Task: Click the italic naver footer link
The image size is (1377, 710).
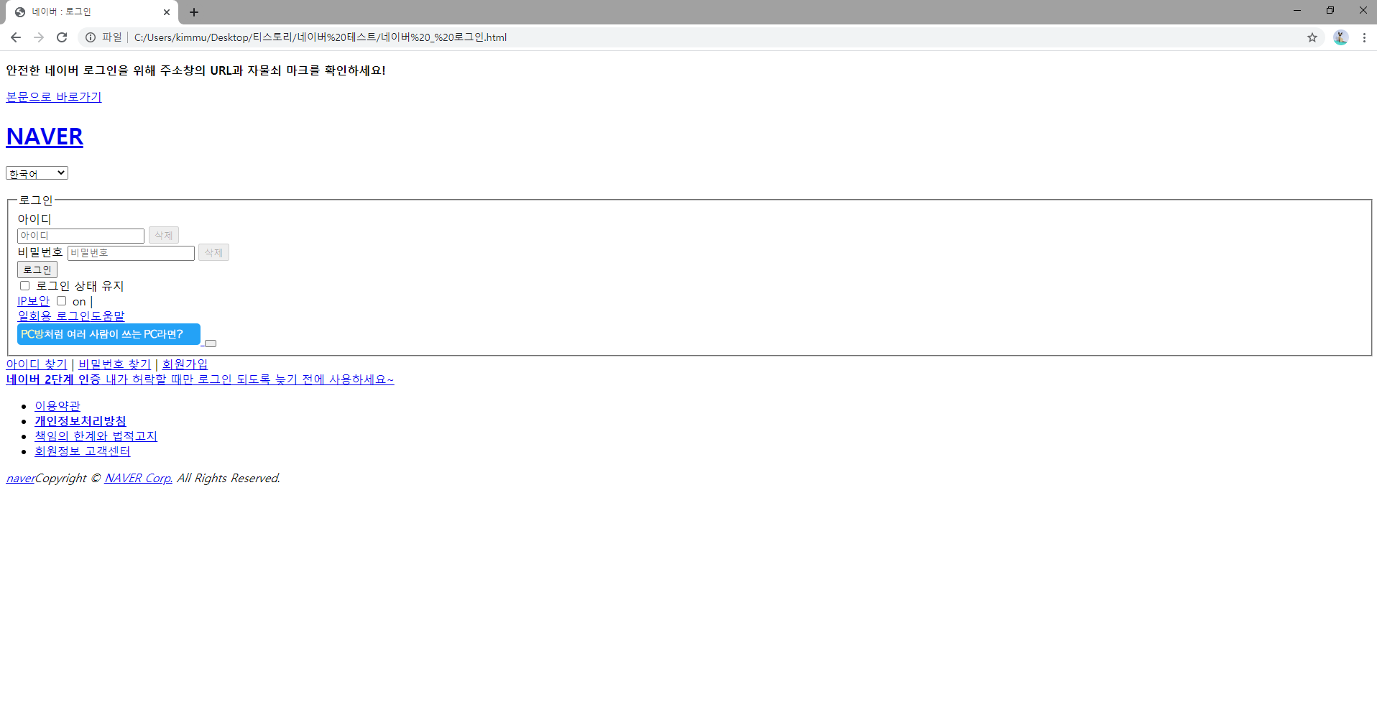Action: [20, 479]
